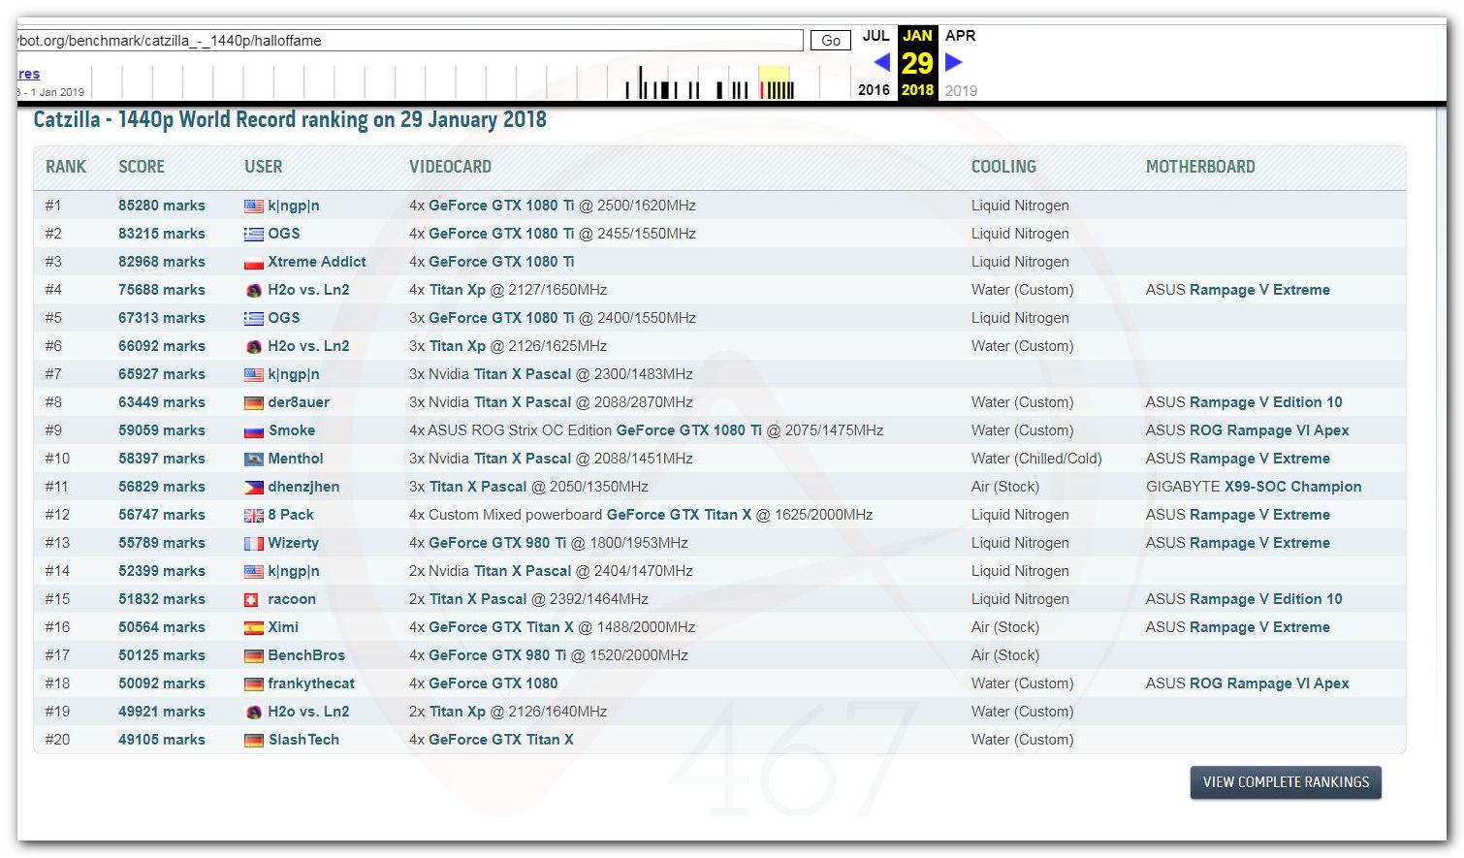1464x858 pixels.
Task: Click the Philippine flag beside dhenzjhen
Action: (x=254, y=488)
